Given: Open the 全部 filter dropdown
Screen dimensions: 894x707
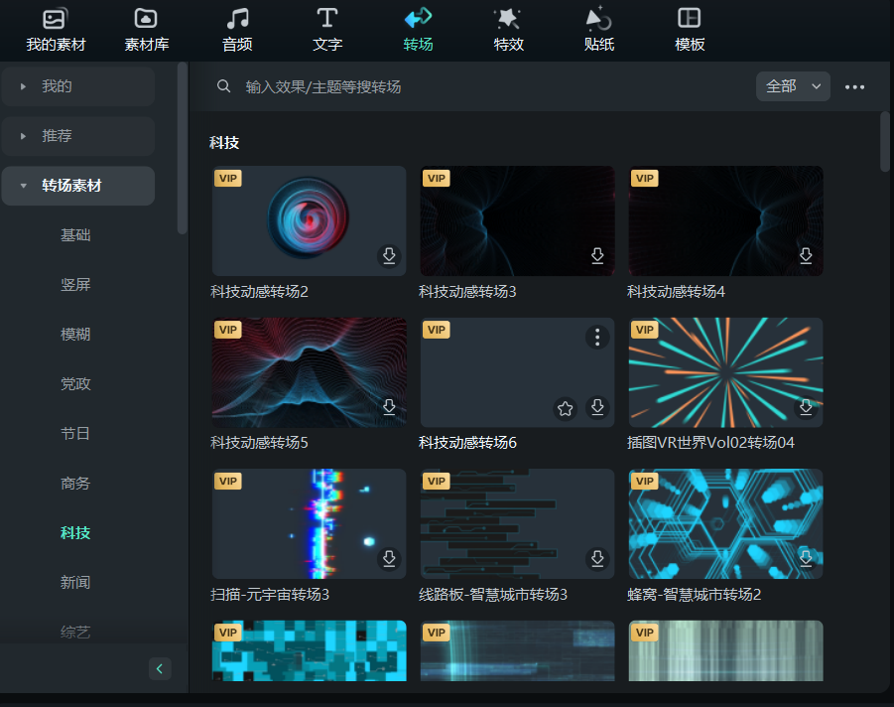Looking at the screenshot, I should click(x=793, y=86).
